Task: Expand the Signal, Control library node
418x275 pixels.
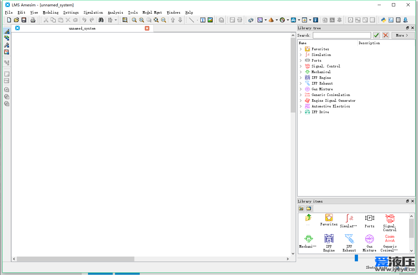Action: 301,66
